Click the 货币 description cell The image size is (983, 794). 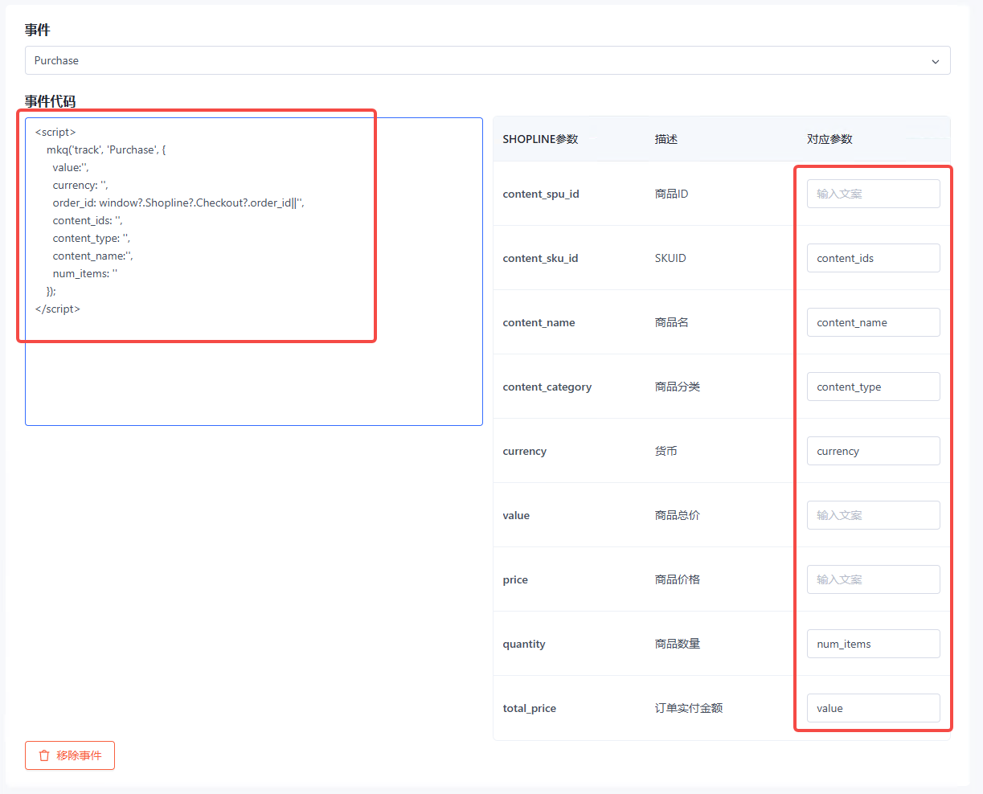(666, 451)
